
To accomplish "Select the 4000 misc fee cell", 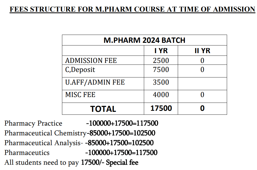I will [x=161, y=95].
